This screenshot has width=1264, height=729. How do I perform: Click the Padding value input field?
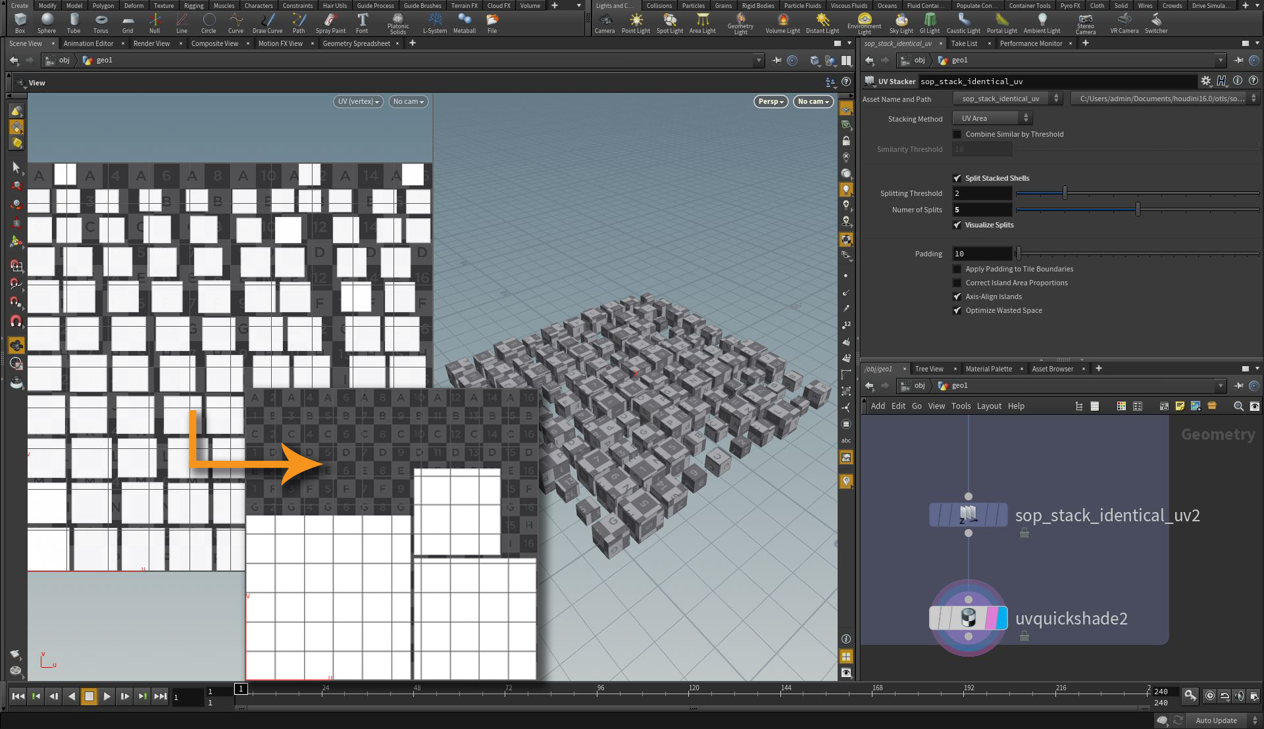tap(982, 254)
